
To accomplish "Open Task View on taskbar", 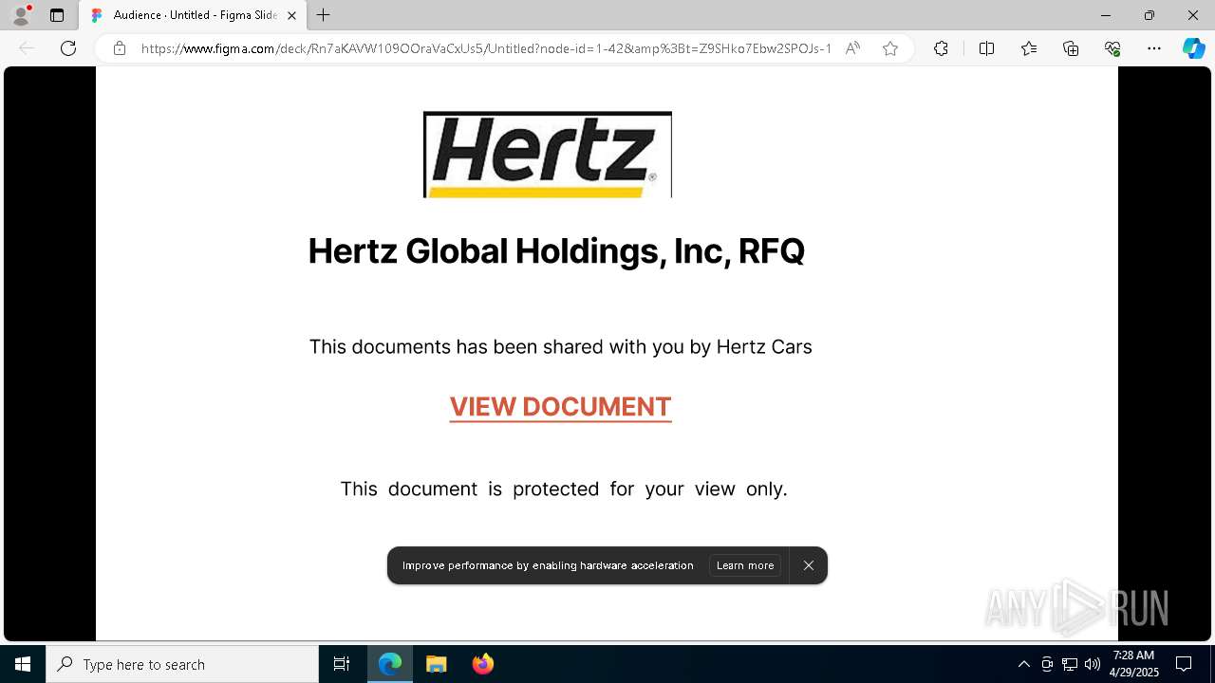I will click(342, 664).
